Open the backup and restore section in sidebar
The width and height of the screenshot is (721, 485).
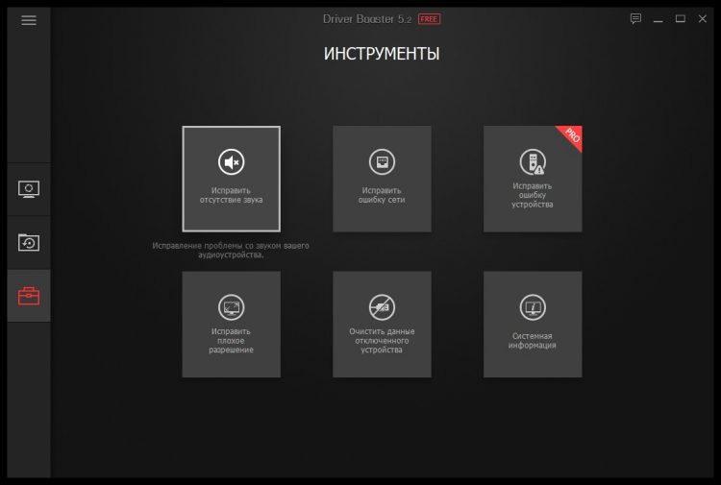(29, 242)
